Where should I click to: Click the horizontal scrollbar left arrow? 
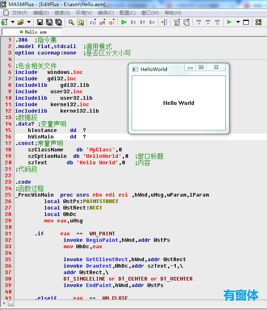tap(4, 303)
